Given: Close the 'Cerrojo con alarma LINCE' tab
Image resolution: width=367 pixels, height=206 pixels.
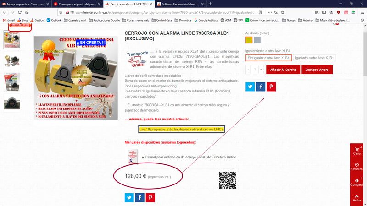Looking at the screenshot, I should pyautogui.click(x=151, y=4).
